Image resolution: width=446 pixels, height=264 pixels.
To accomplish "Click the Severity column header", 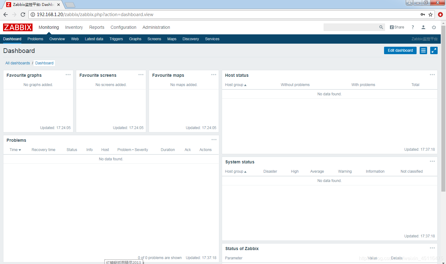I will pos(141,150).
